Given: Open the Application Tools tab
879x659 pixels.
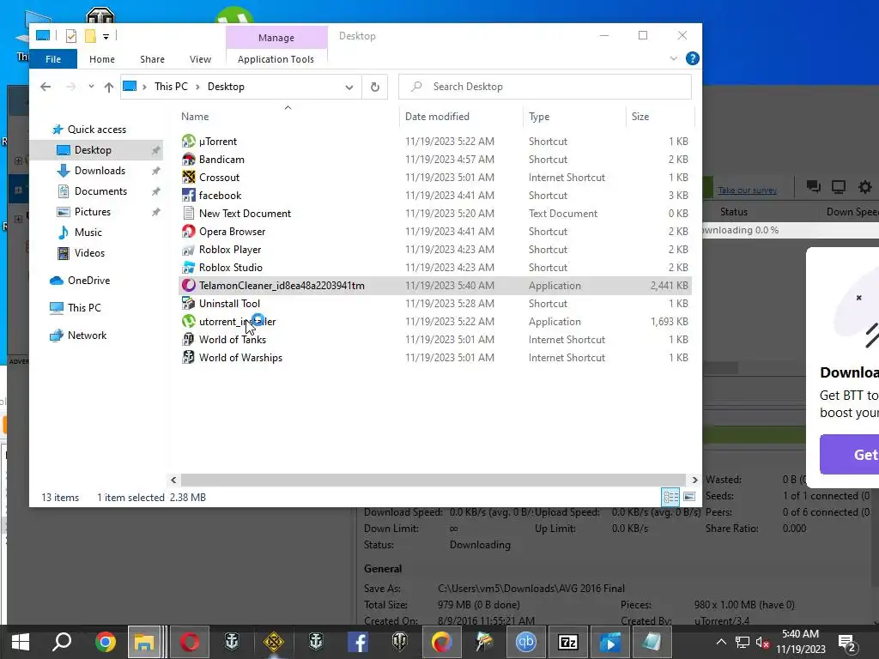Looking at the screenshot, I should point(276,59).
